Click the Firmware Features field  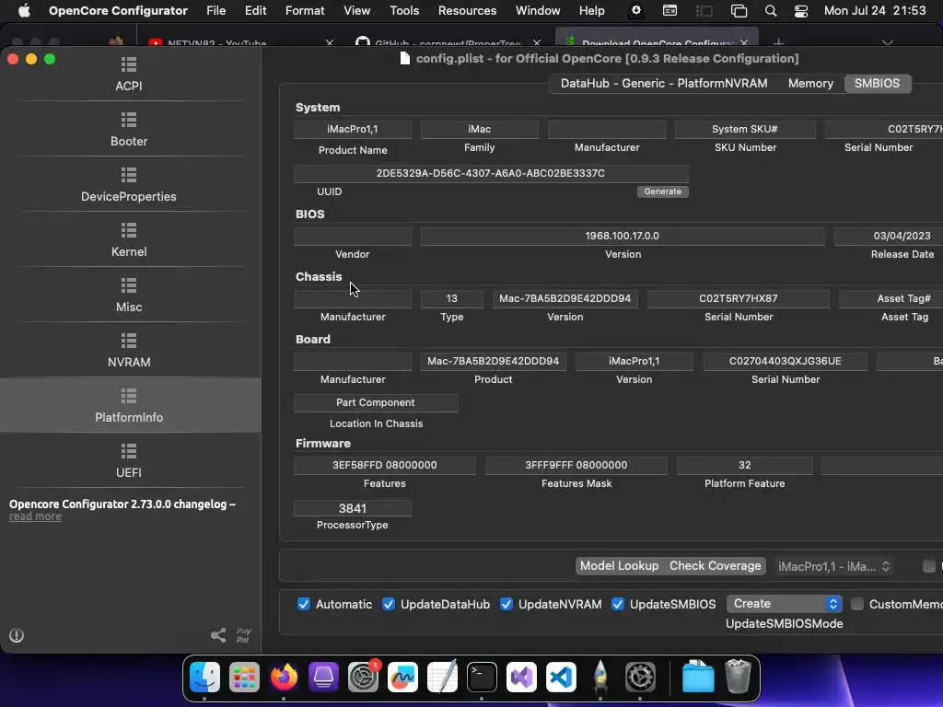[384, 465]
